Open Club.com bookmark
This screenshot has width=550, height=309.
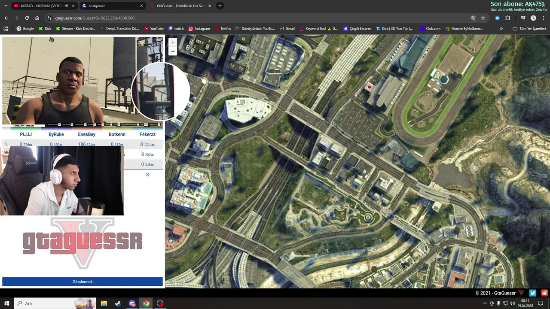(x=430, y=29)
